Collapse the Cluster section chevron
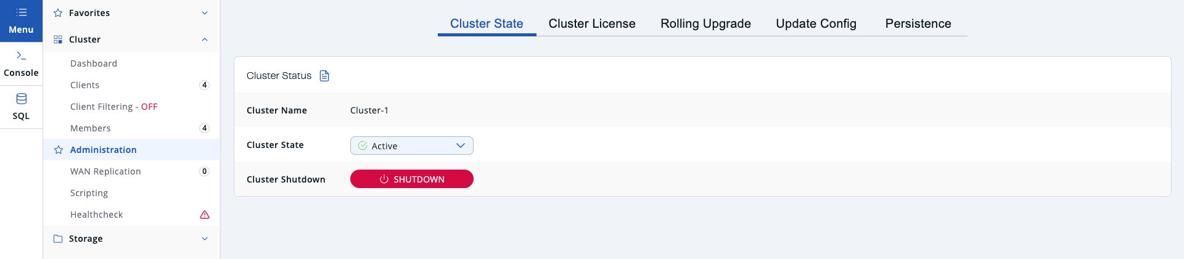Viewport: 1184px width, 259px height. [x=205, y=39]
